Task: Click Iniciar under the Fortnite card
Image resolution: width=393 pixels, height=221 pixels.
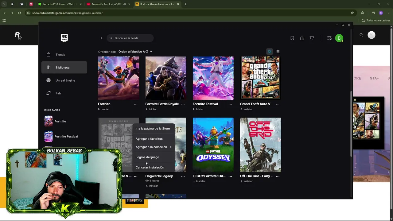Action: tap(103, 109)
